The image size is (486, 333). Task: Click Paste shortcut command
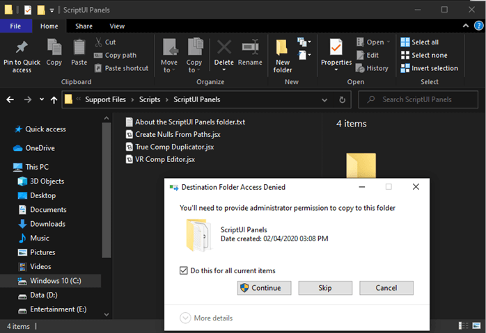(x=121, y=68)
